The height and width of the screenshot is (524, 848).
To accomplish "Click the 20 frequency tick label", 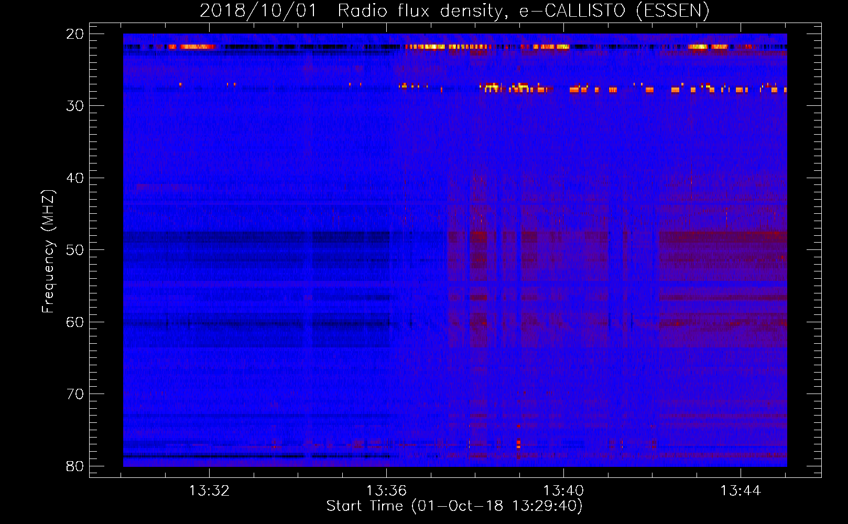I will (75, 34).
